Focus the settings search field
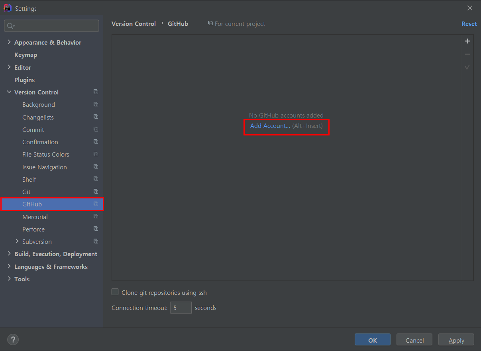Screen dimensions: 481x351 coord(51,26)
